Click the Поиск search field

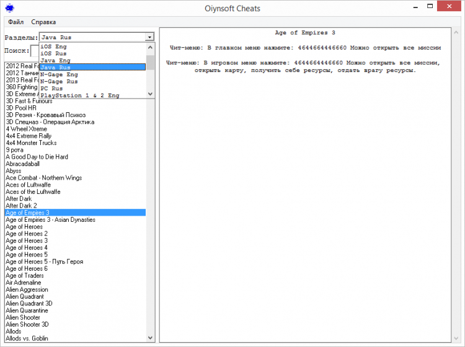(x=35, y=51)
